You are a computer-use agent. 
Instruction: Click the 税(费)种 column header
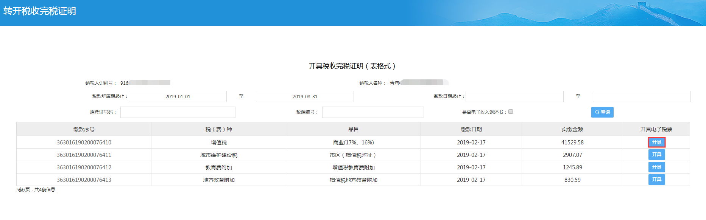coord(219,129)
